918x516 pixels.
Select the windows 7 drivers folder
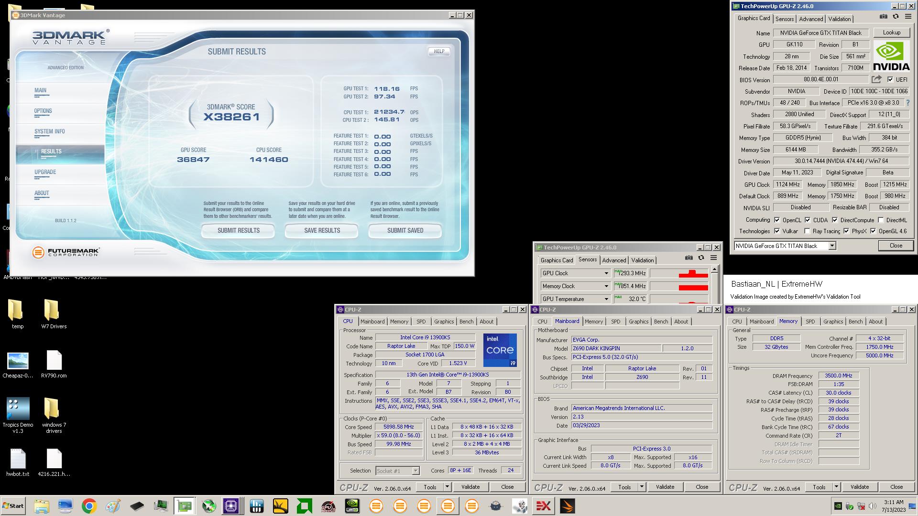point(54,415)
